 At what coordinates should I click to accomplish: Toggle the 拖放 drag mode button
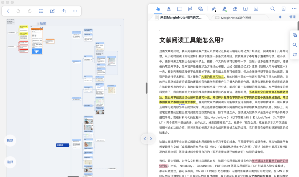click(10, 140)
